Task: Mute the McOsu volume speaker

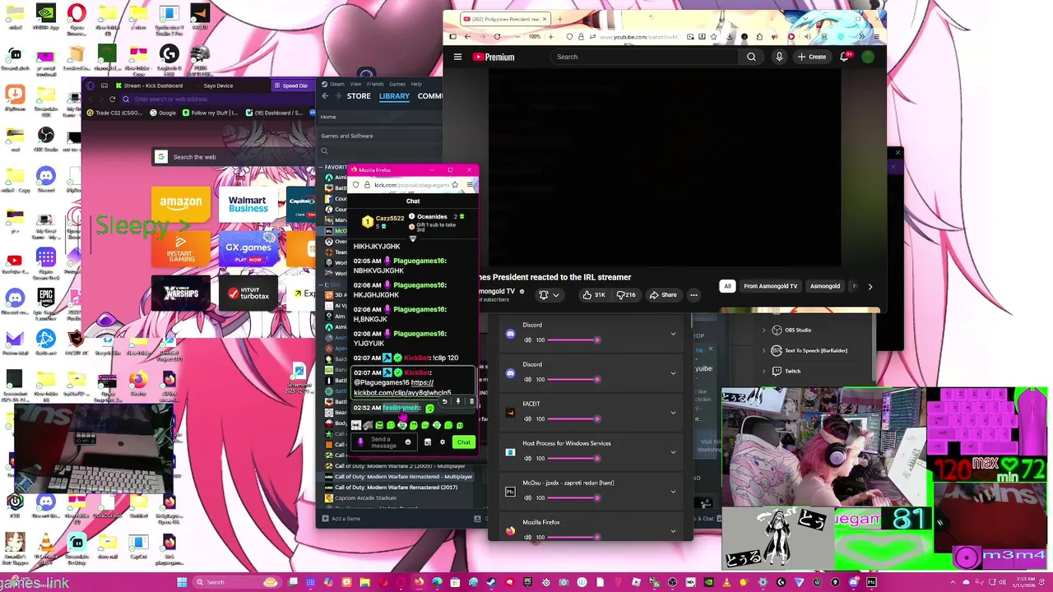Action: pyautogui.click(x=527, y=497)
